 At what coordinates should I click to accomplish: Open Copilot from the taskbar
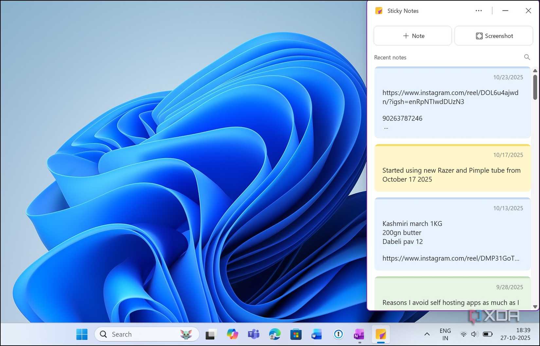point(232,334)
